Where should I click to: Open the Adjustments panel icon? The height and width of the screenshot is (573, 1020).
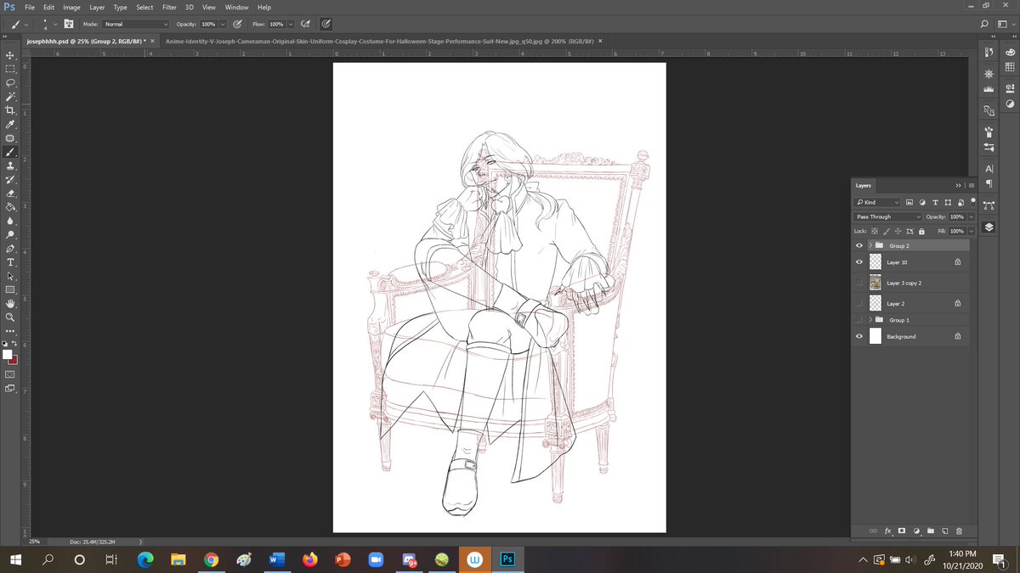(x=1010, y=104)
